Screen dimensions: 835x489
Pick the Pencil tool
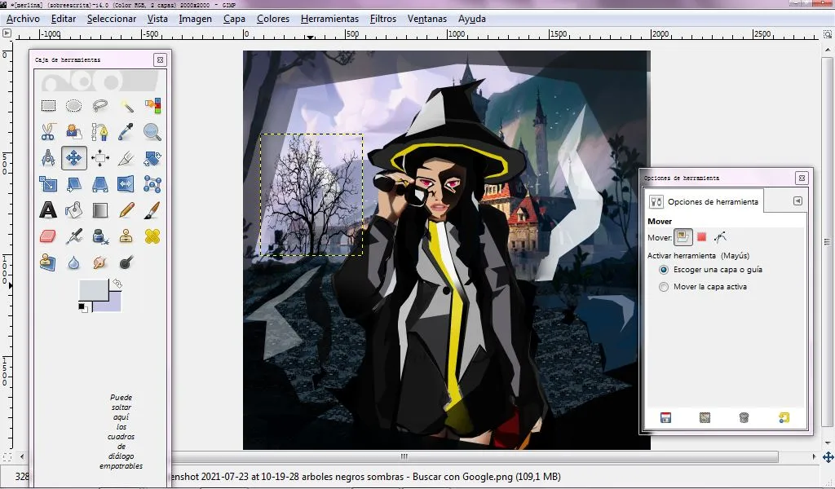click(126, 210)
